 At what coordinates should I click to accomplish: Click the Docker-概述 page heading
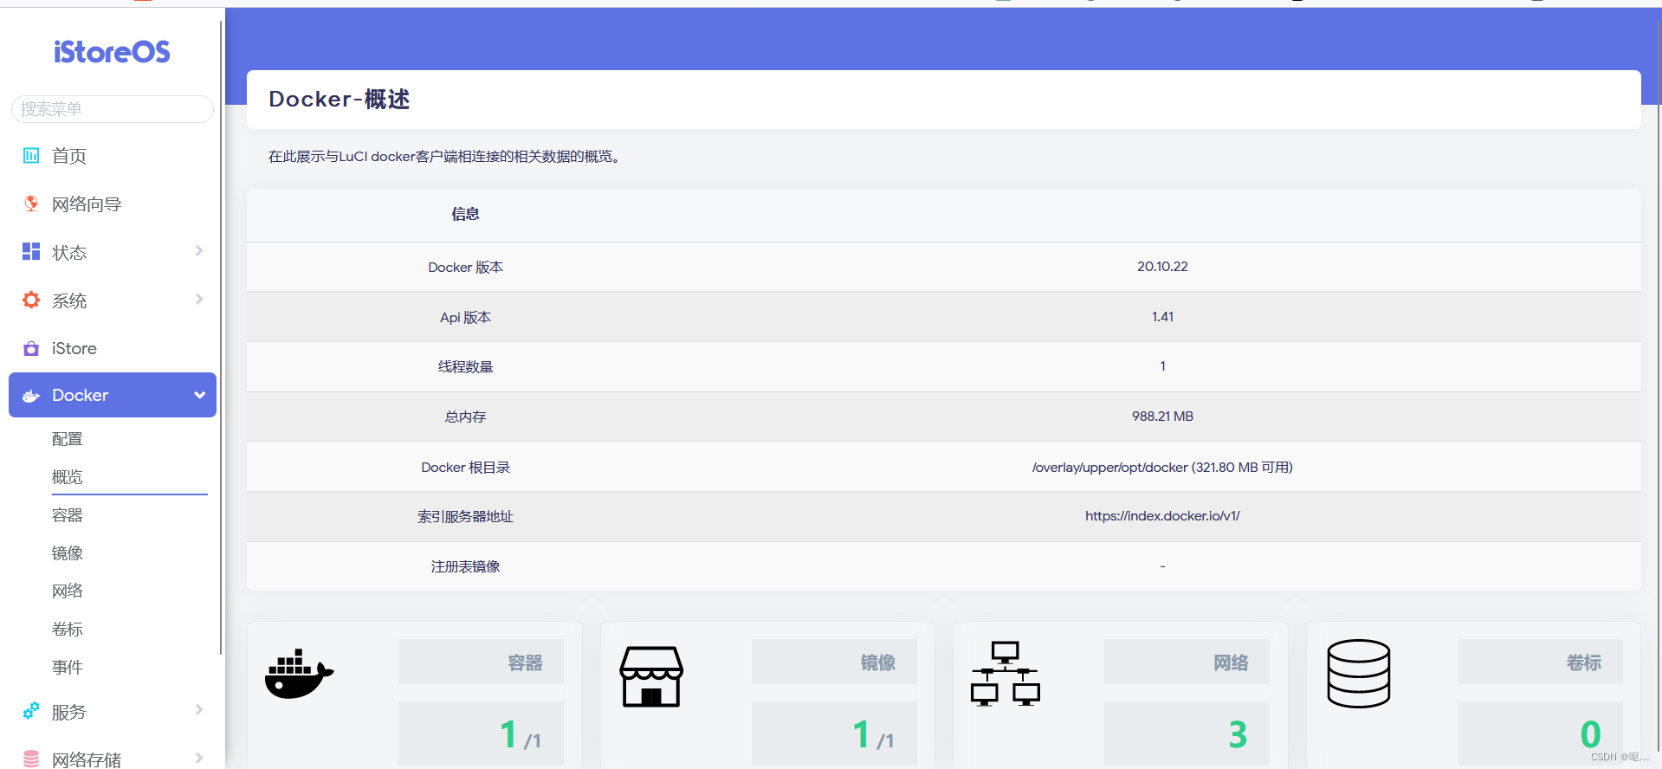click(340, 100)
